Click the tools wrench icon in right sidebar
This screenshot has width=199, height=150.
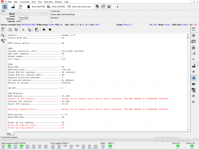pos(194,72)
